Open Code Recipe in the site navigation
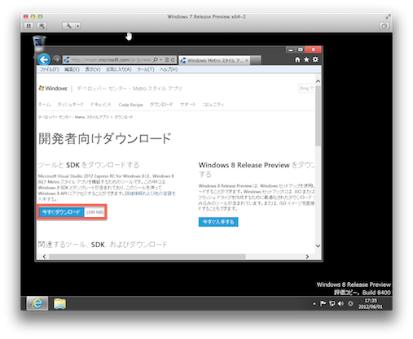This screenshot has height=339, width=413. [x=130, y=105]
